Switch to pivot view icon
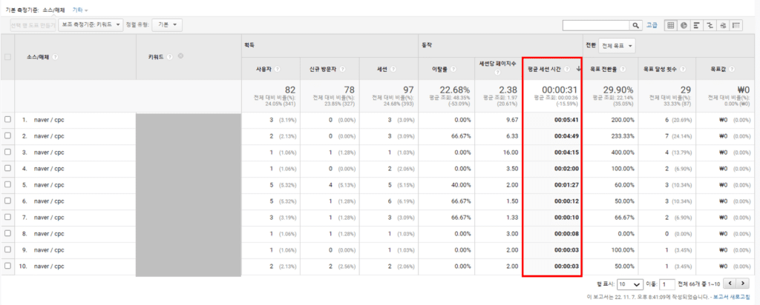The height and width of the screenshot is (305, 760). pos(736,25)
